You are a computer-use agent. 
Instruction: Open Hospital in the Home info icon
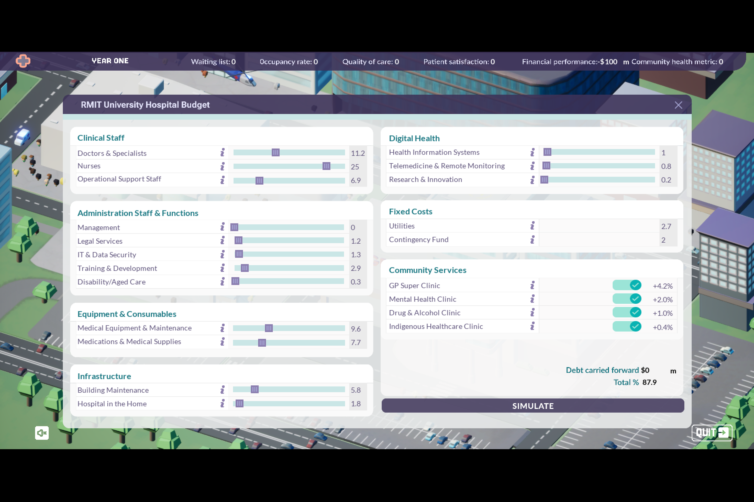[223, 403]
